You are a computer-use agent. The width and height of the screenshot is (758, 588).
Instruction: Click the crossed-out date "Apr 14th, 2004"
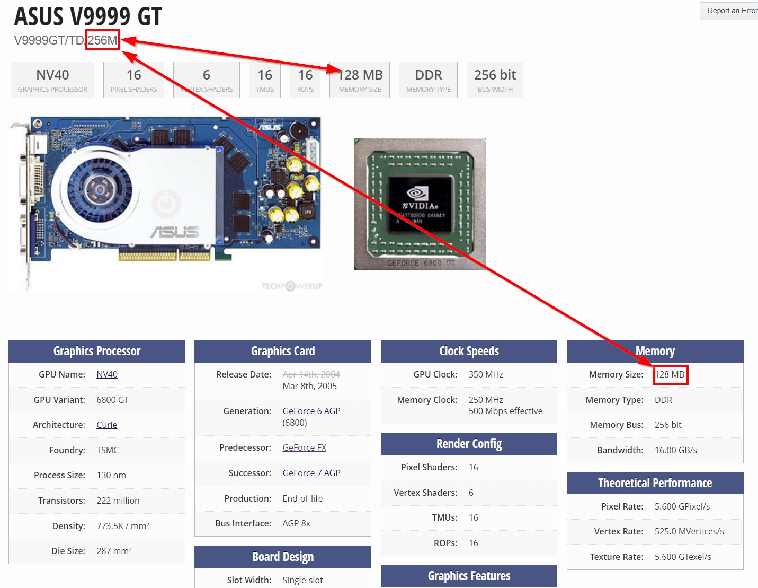pos(311,374)
